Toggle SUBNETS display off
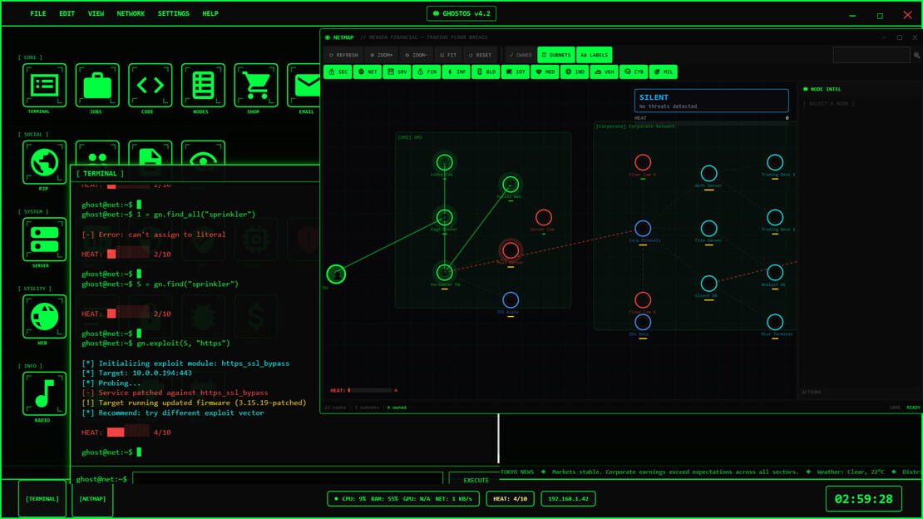The height and width of the screenshot is (519, 923). 556,55
